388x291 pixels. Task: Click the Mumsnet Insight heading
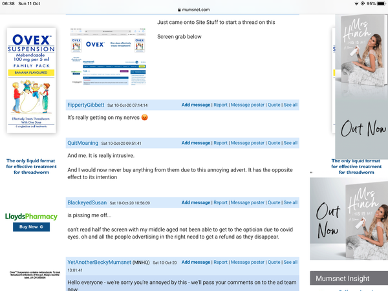click(343, 279)
